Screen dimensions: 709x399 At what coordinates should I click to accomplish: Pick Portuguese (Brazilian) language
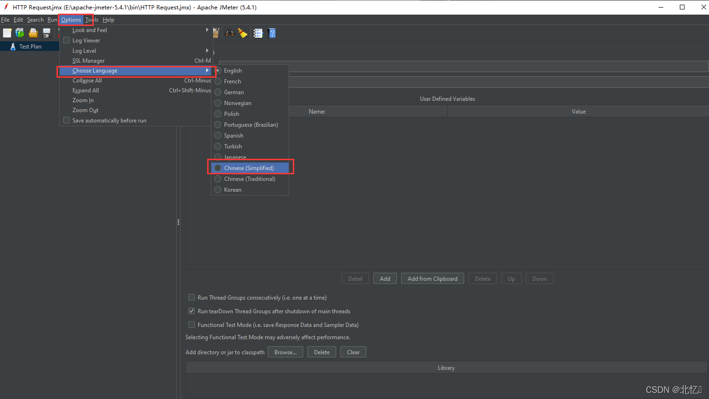point(250,125)
